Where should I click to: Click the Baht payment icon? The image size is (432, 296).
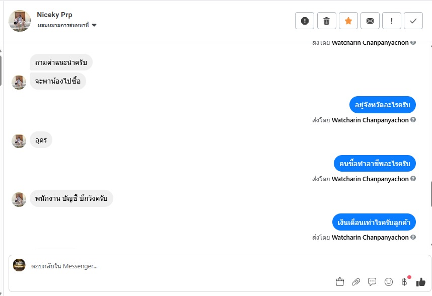point(404,282)
